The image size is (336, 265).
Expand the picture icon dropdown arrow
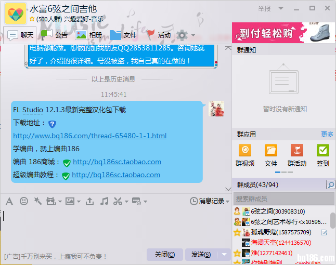coord(79,202)
